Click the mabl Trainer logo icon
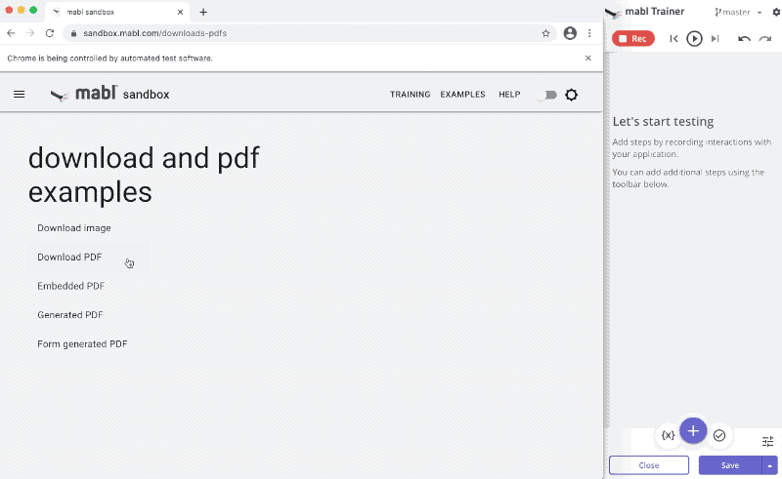This screenshot has height=479, width=782. pos(613,13)
